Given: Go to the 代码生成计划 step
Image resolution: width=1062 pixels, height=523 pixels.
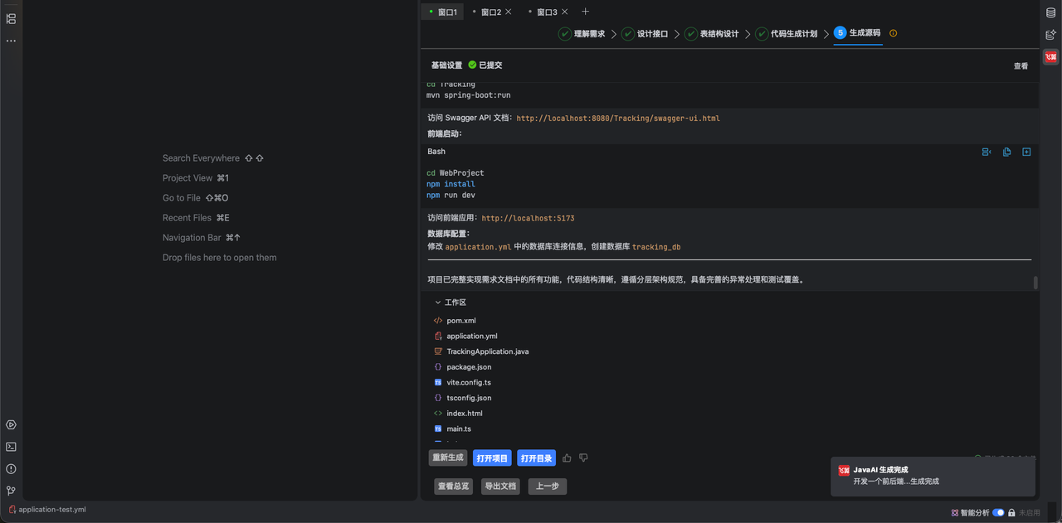Looking at the screenshot, I should (787, 34).
